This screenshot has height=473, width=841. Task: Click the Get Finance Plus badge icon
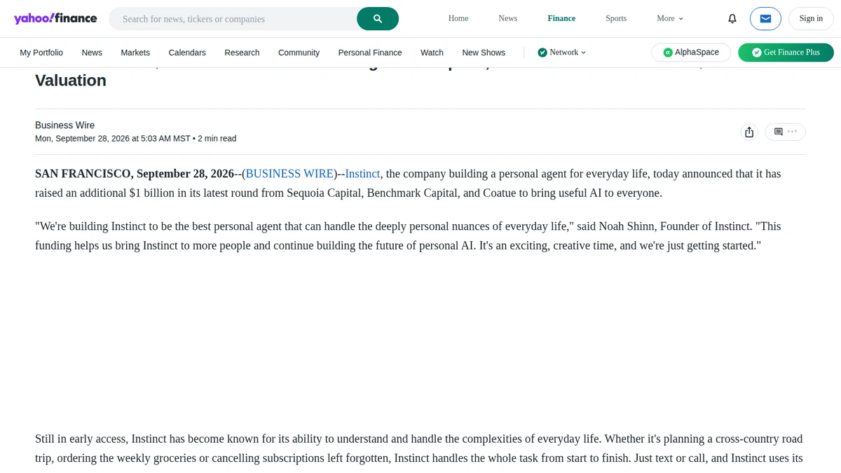coord(757,53)
